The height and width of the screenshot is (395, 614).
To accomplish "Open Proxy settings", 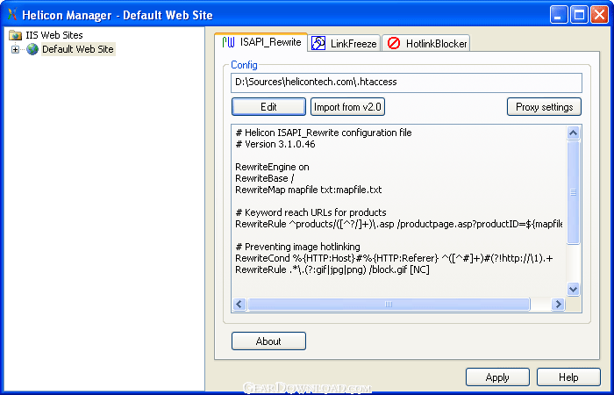I will click(545, 106).
